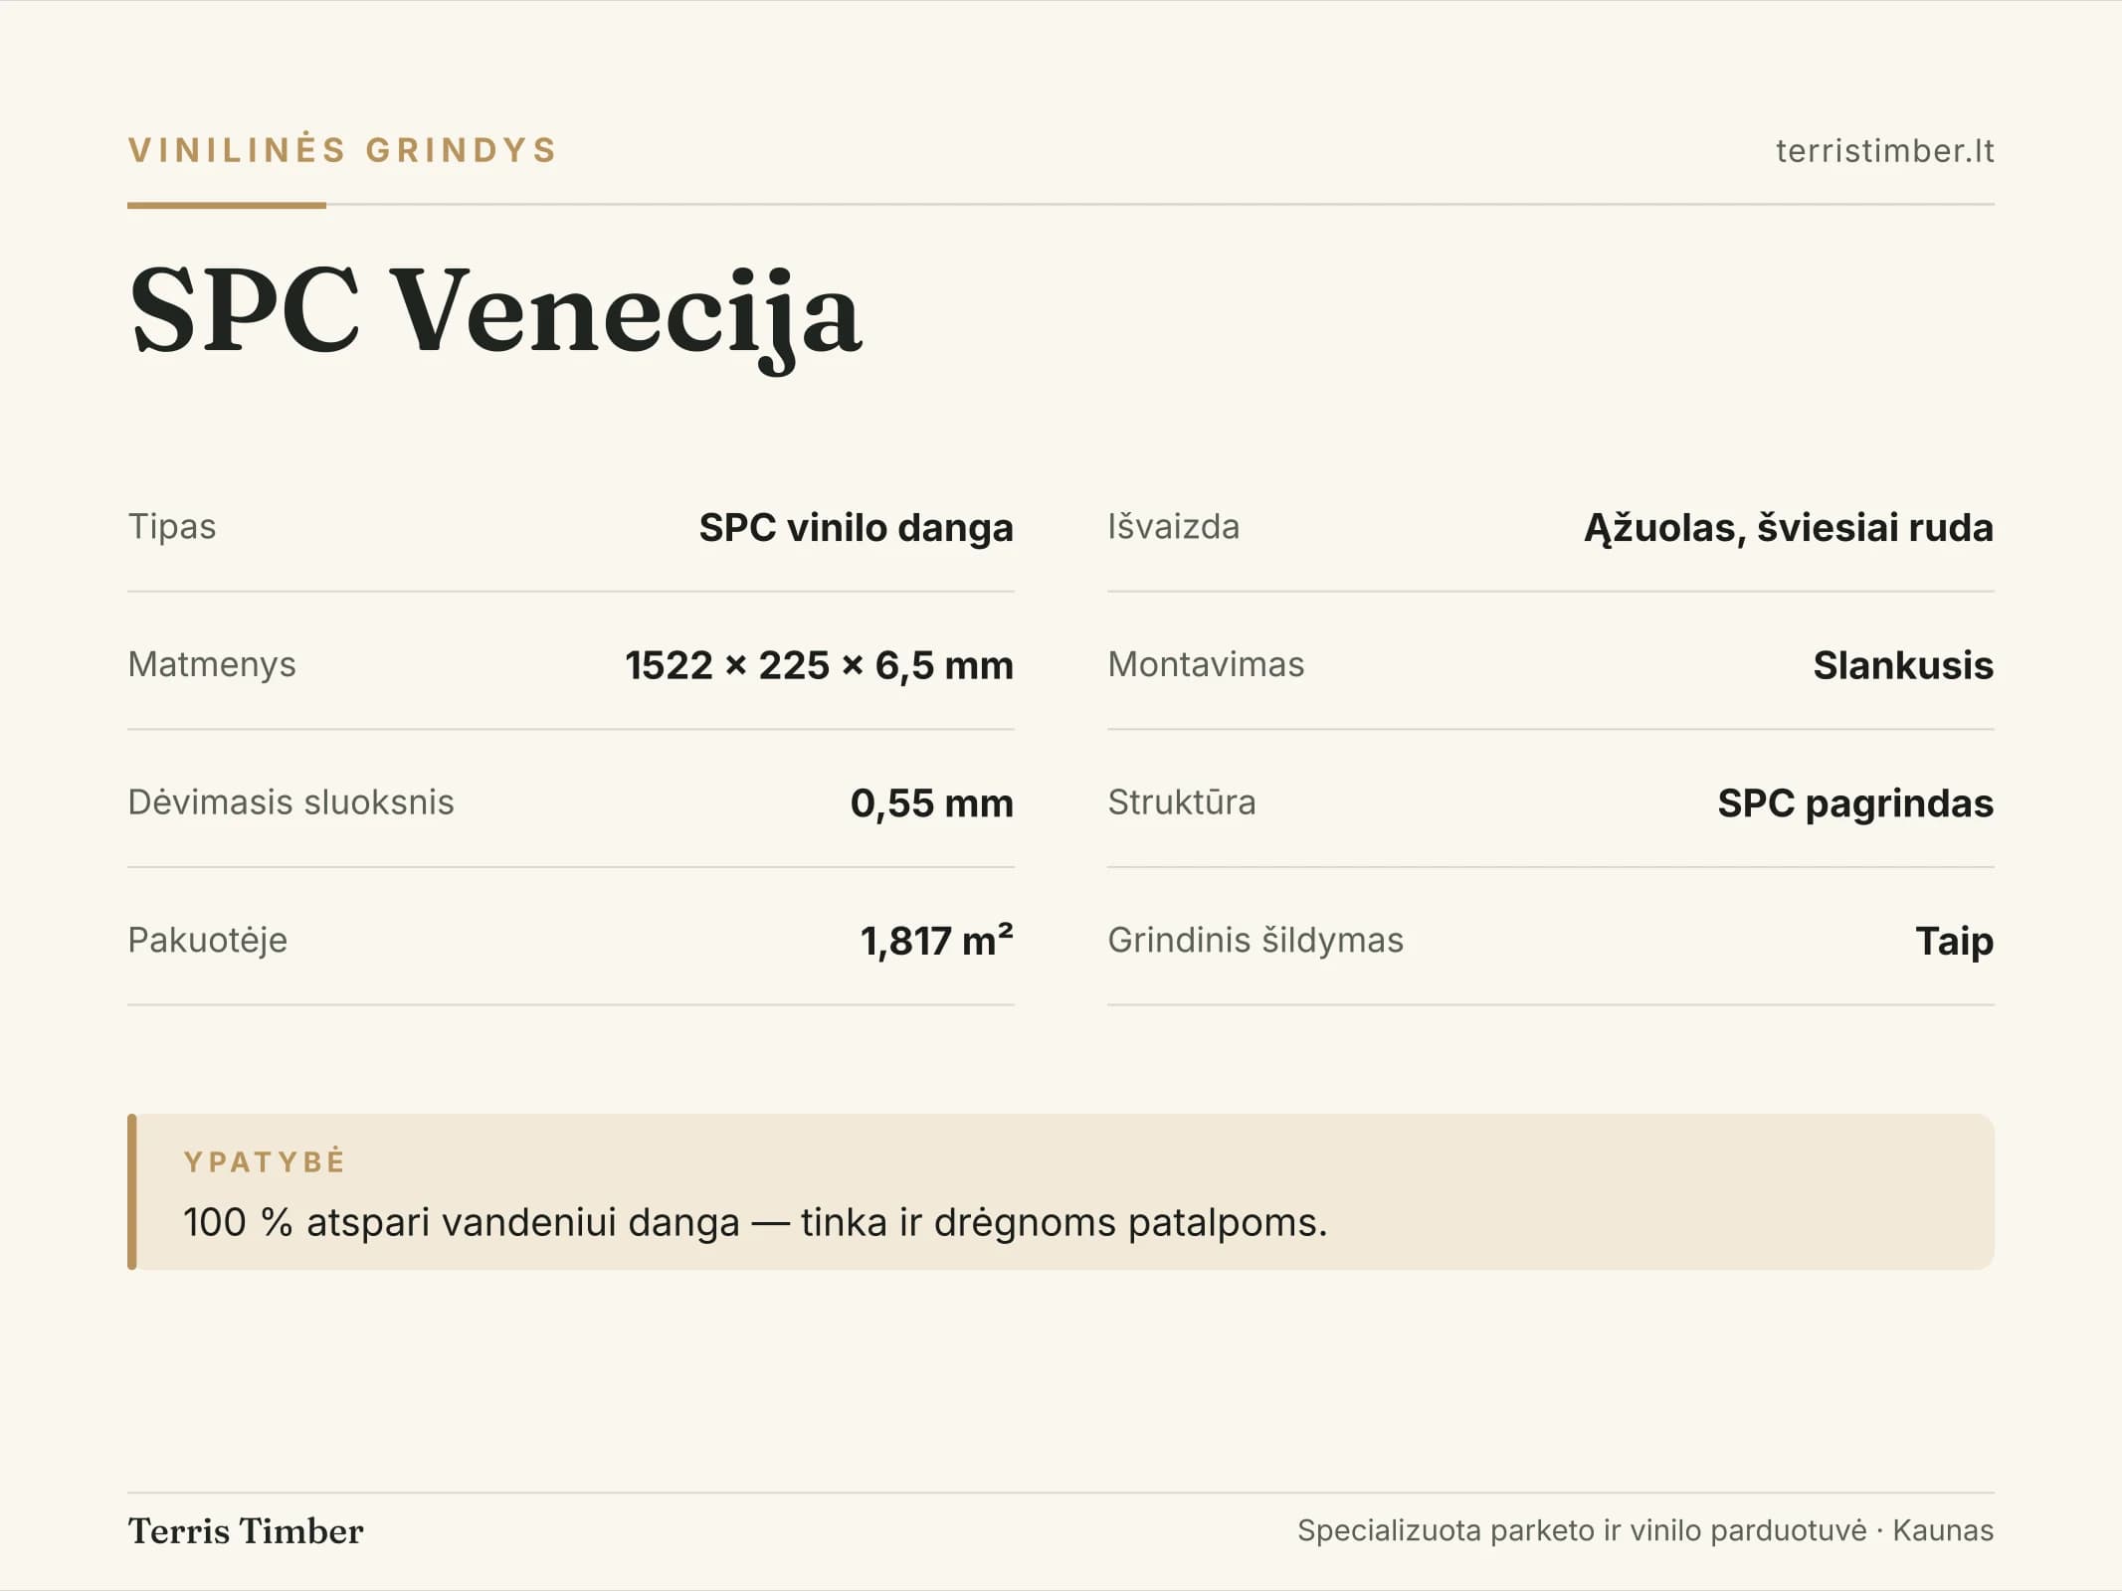The width and height of the screenshot is (2122, 1591).
Task: Select the Pakuotėje row label
Action: [x=207, y=940]
